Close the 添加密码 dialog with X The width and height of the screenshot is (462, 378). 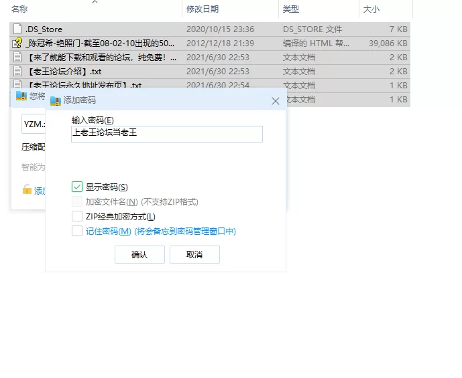[x=275, y=100]
